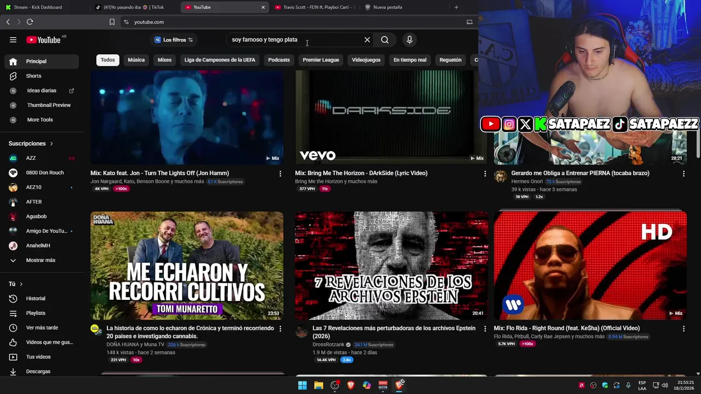The width and height of the screenshot is (701, 394).
Task: Play '7 Revelaciones de los archivos Epstein' thumbnail
Action: tap(391, 265)
